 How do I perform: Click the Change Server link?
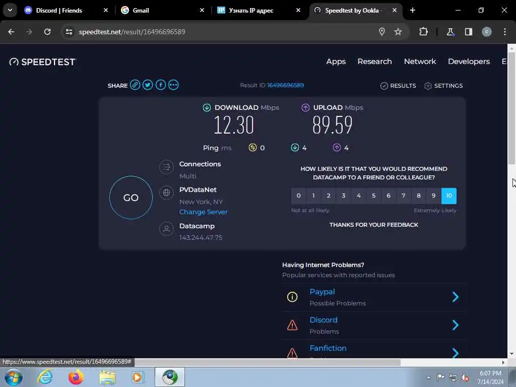204,212
